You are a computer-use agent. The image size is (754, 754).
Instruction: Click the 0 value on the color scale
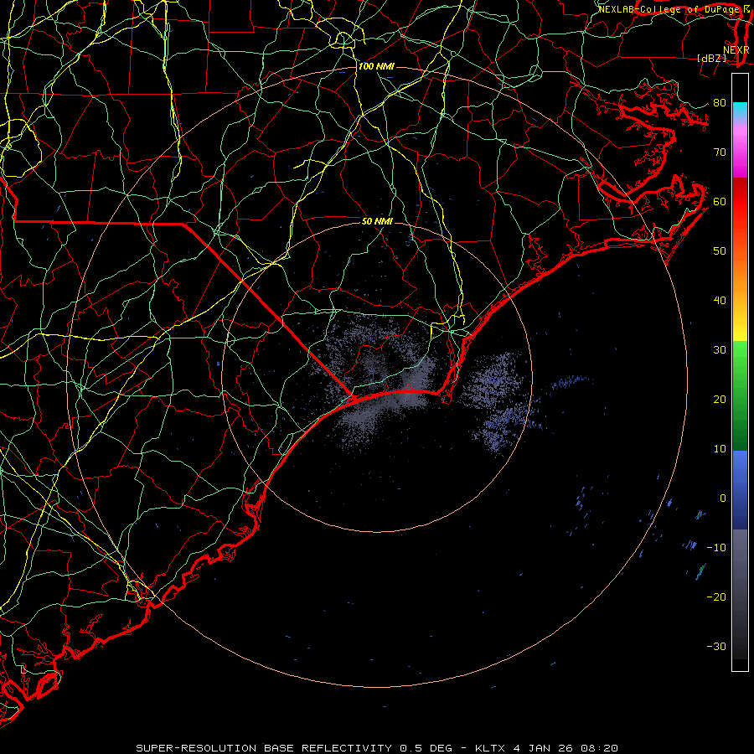[723, 498]
